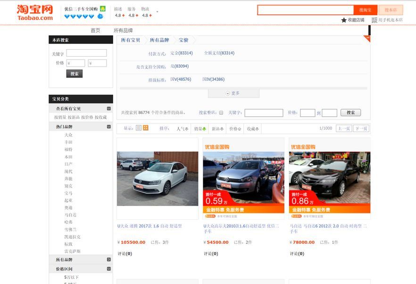Focus filter bar minimum 价格 field
This screenshot has height=284, width=416.
pos(308,113)
